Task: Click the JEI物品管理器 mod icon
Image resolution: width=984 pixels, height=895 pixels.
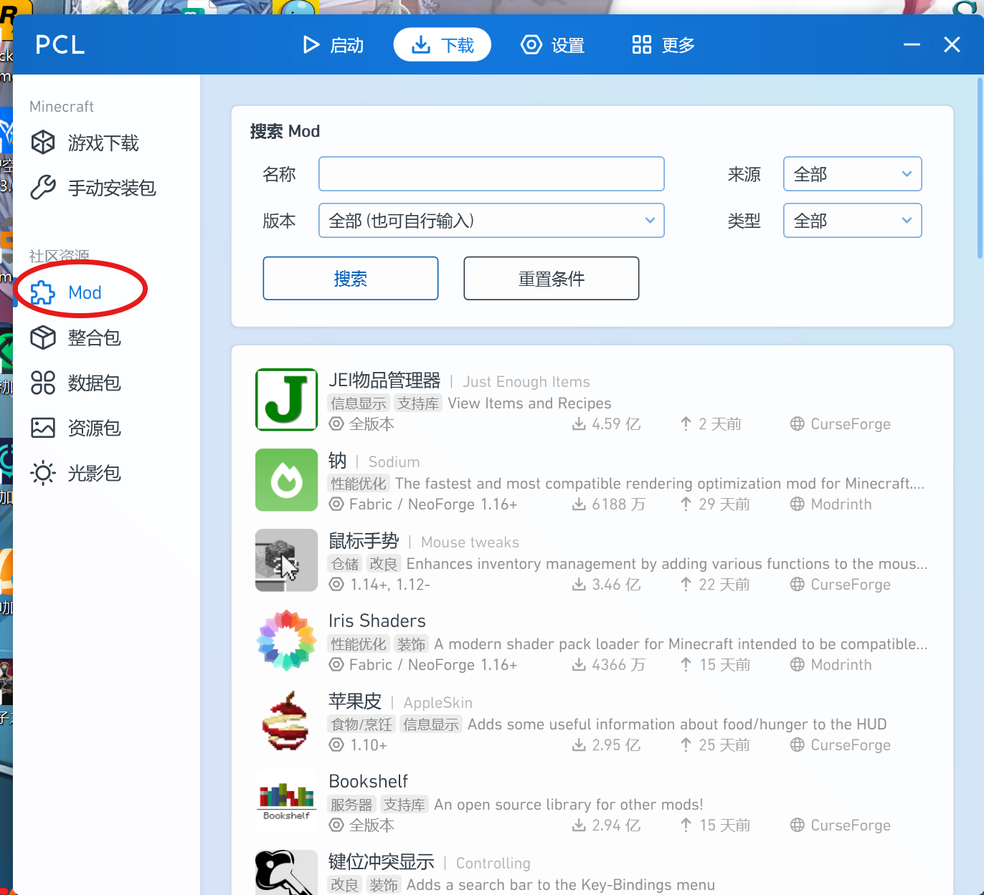Action: pyautogui.click(x=286, y=400)
